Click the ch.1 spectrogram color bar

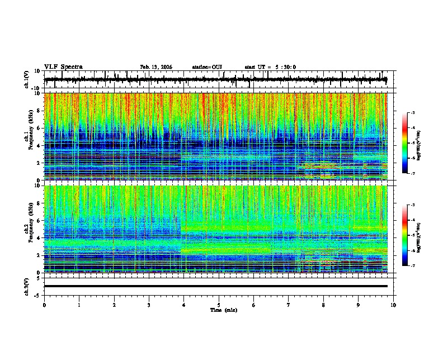(x=405, y=143)
